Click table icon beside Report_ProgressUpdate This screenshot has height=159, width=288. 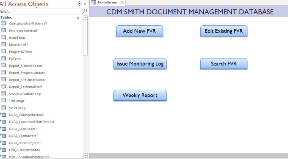tap(3, 72)
